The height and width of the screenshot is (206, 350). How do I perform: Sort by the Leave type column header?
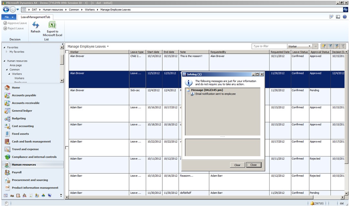point(137,52)
